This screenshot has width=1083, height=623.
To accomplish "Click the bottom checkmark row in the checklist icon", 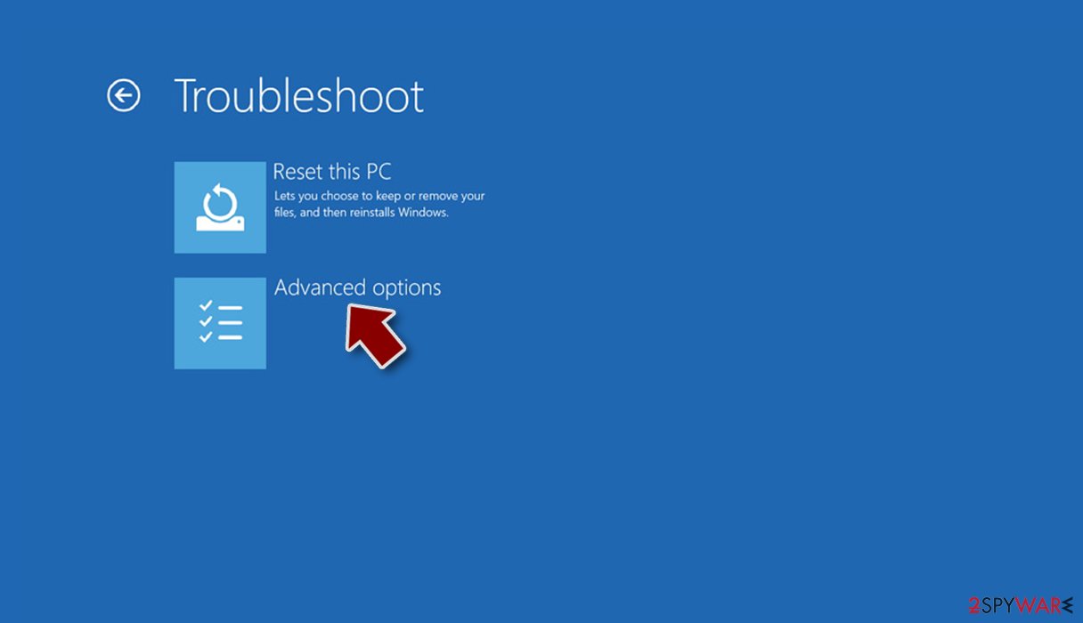I will coord(220,337).
